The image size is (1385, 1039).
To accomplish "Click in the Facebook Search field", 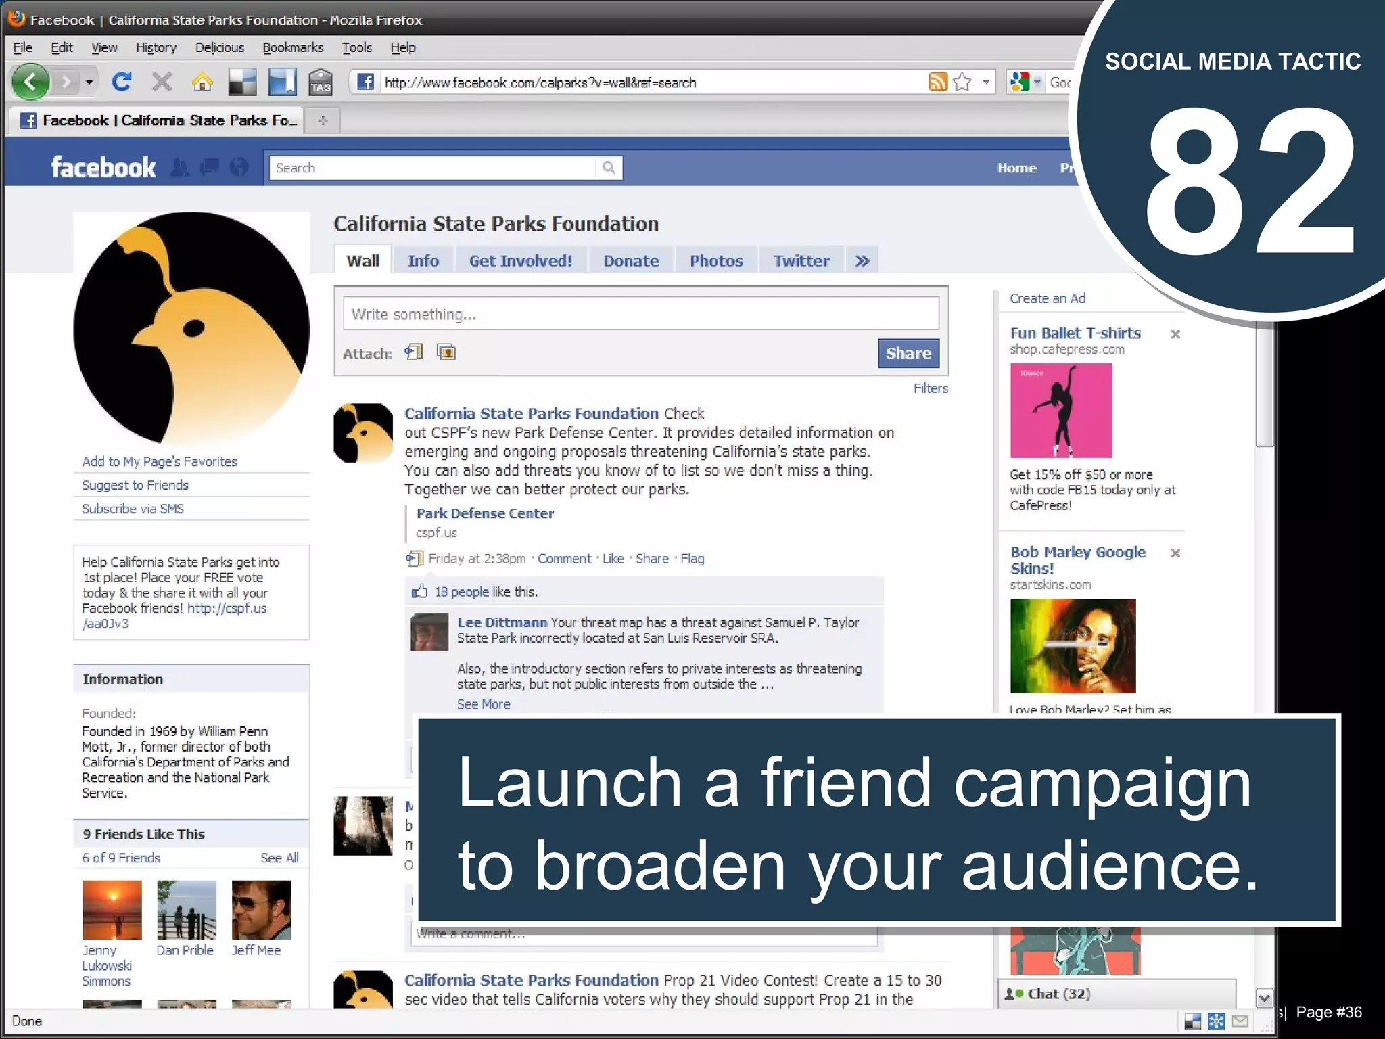I will coord(433,168).
